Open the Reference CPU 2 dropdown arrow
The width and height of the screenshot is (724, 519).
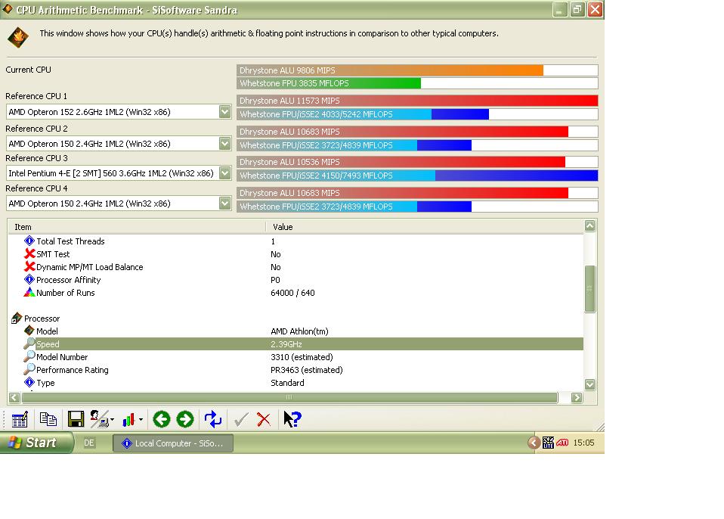click(225, 143)
